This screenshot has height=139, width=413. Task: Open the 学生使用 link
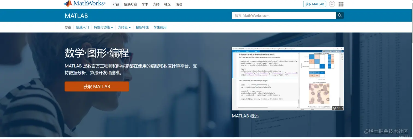160,27
